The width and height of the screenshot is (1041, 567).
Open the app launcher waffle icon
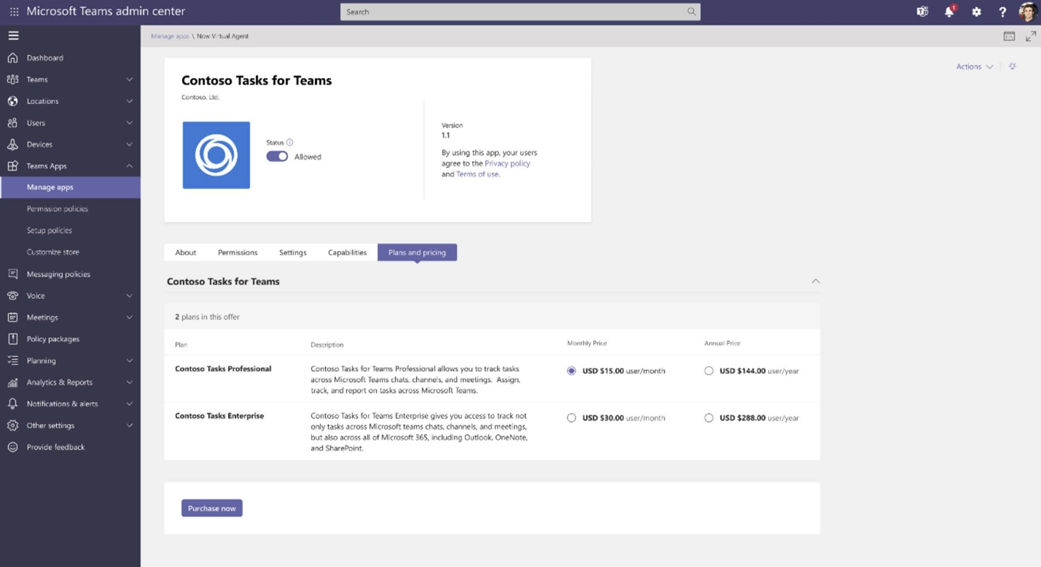(14, 12)
